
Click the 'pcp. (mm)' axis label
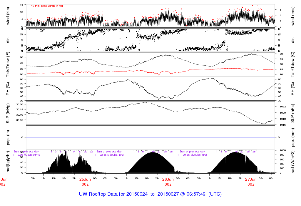pyautogui.click(x=292, y=137)
